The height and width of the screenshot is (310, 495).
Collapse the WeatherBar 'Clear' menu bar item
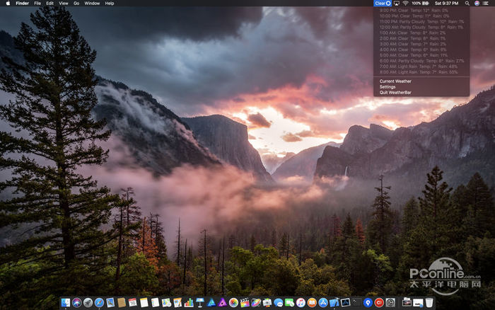point(383,4)
